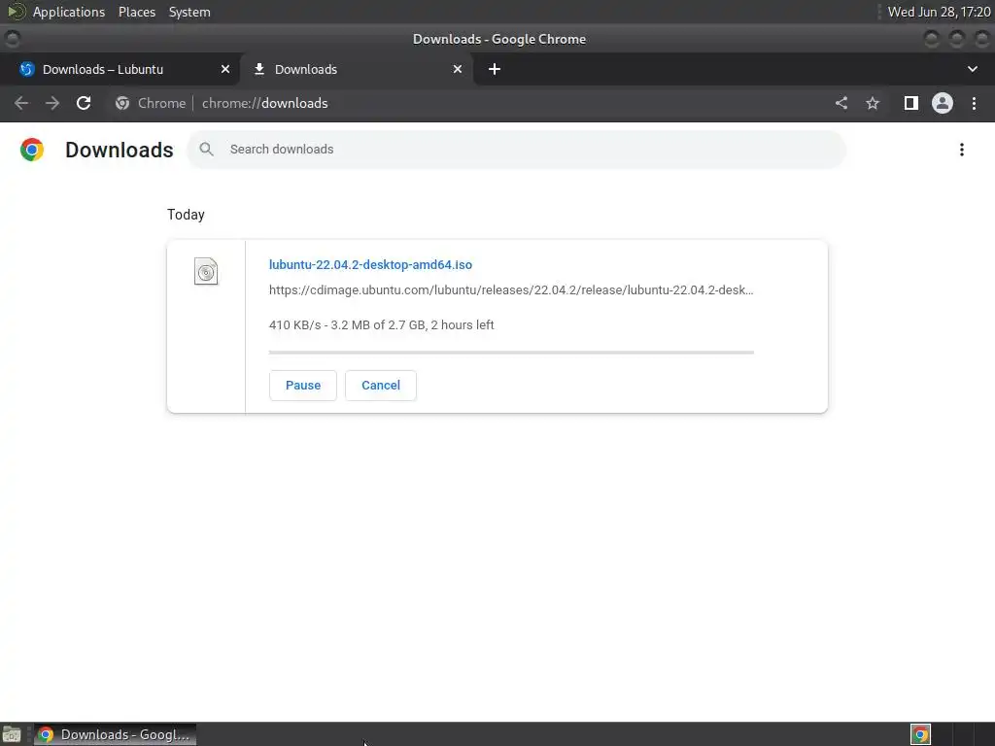Click the clock showing Wed Jun 28
995x746 pixels.
939,12
